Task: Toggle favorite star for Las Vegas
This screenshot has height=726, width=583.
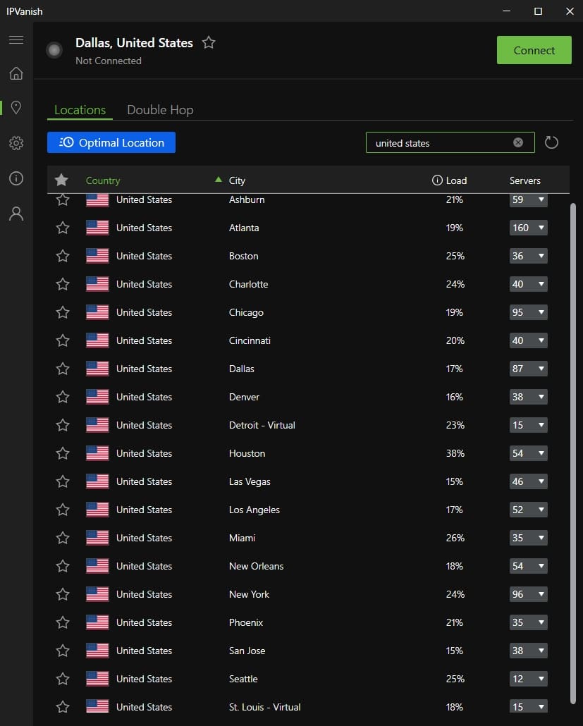Action: [63, 481]
